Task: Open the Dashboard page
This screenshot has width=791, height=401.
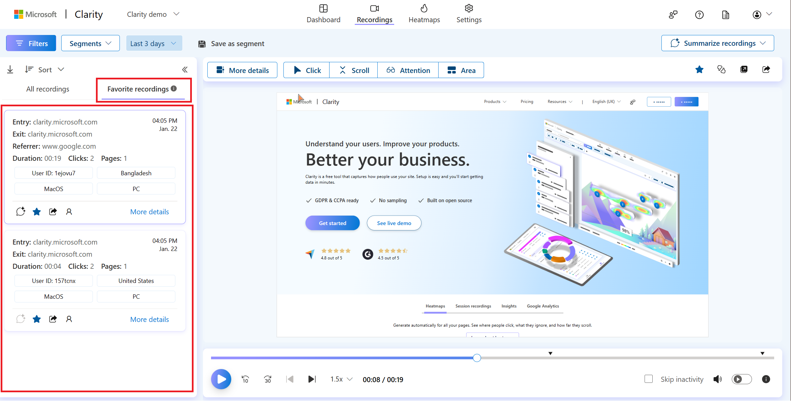Action: (323, 14)
